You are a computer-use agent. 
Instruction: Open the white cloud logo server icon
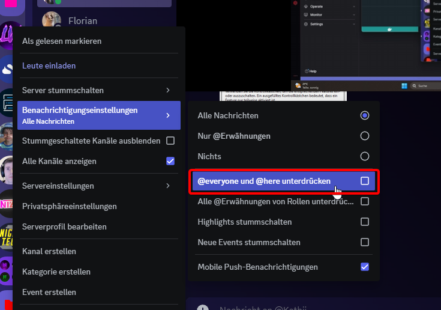pos(8,68)
